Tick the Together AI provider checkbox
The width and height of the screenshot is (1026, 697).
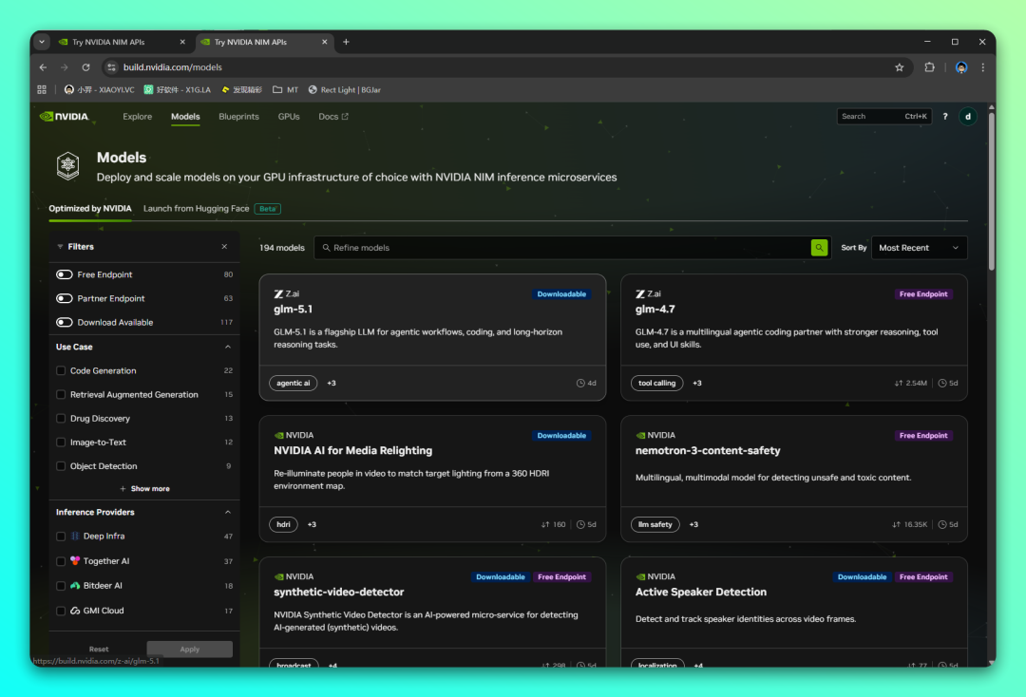pyautogui.click(x=61, y=561)
